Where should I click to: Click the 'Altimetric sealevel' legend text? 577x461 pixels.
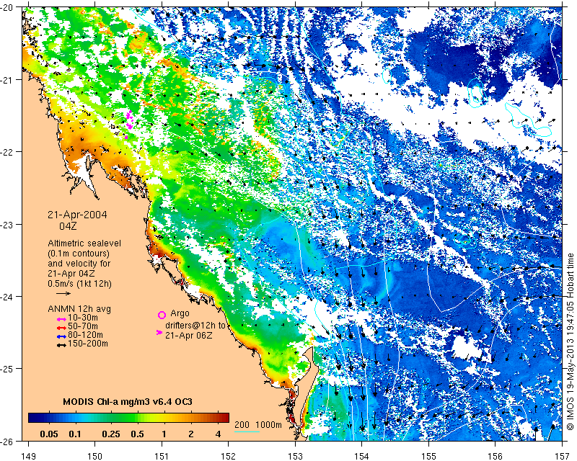click(84, 243)
